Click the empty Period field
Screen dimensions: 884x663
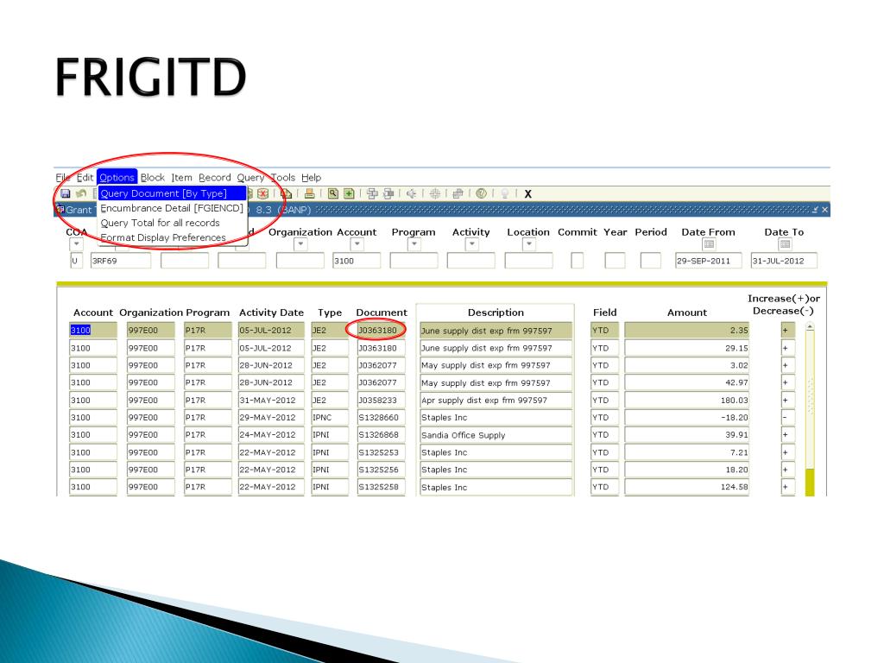coord(651,261)
